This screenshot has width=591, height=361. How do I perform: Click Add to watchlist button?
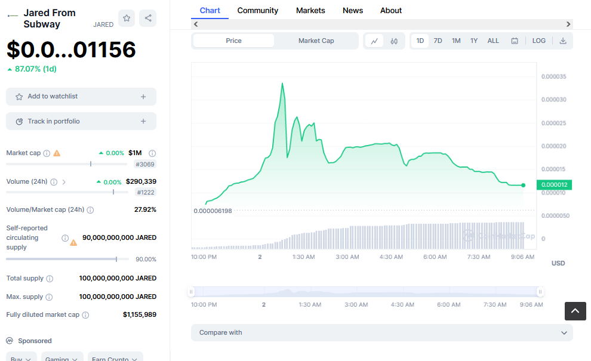tap(81, 97)
